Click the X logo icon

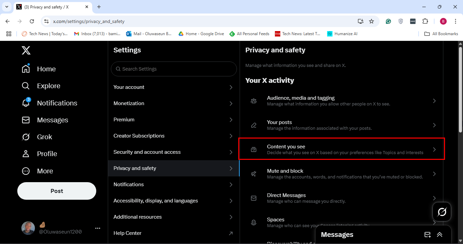click(26, 50)
